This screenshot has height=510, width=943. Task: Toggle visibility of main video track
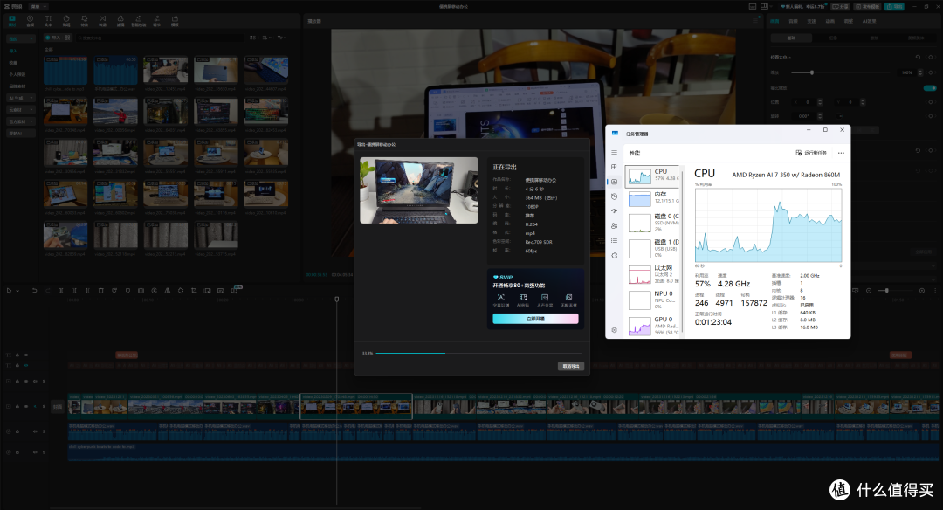[x=26, y=407]
